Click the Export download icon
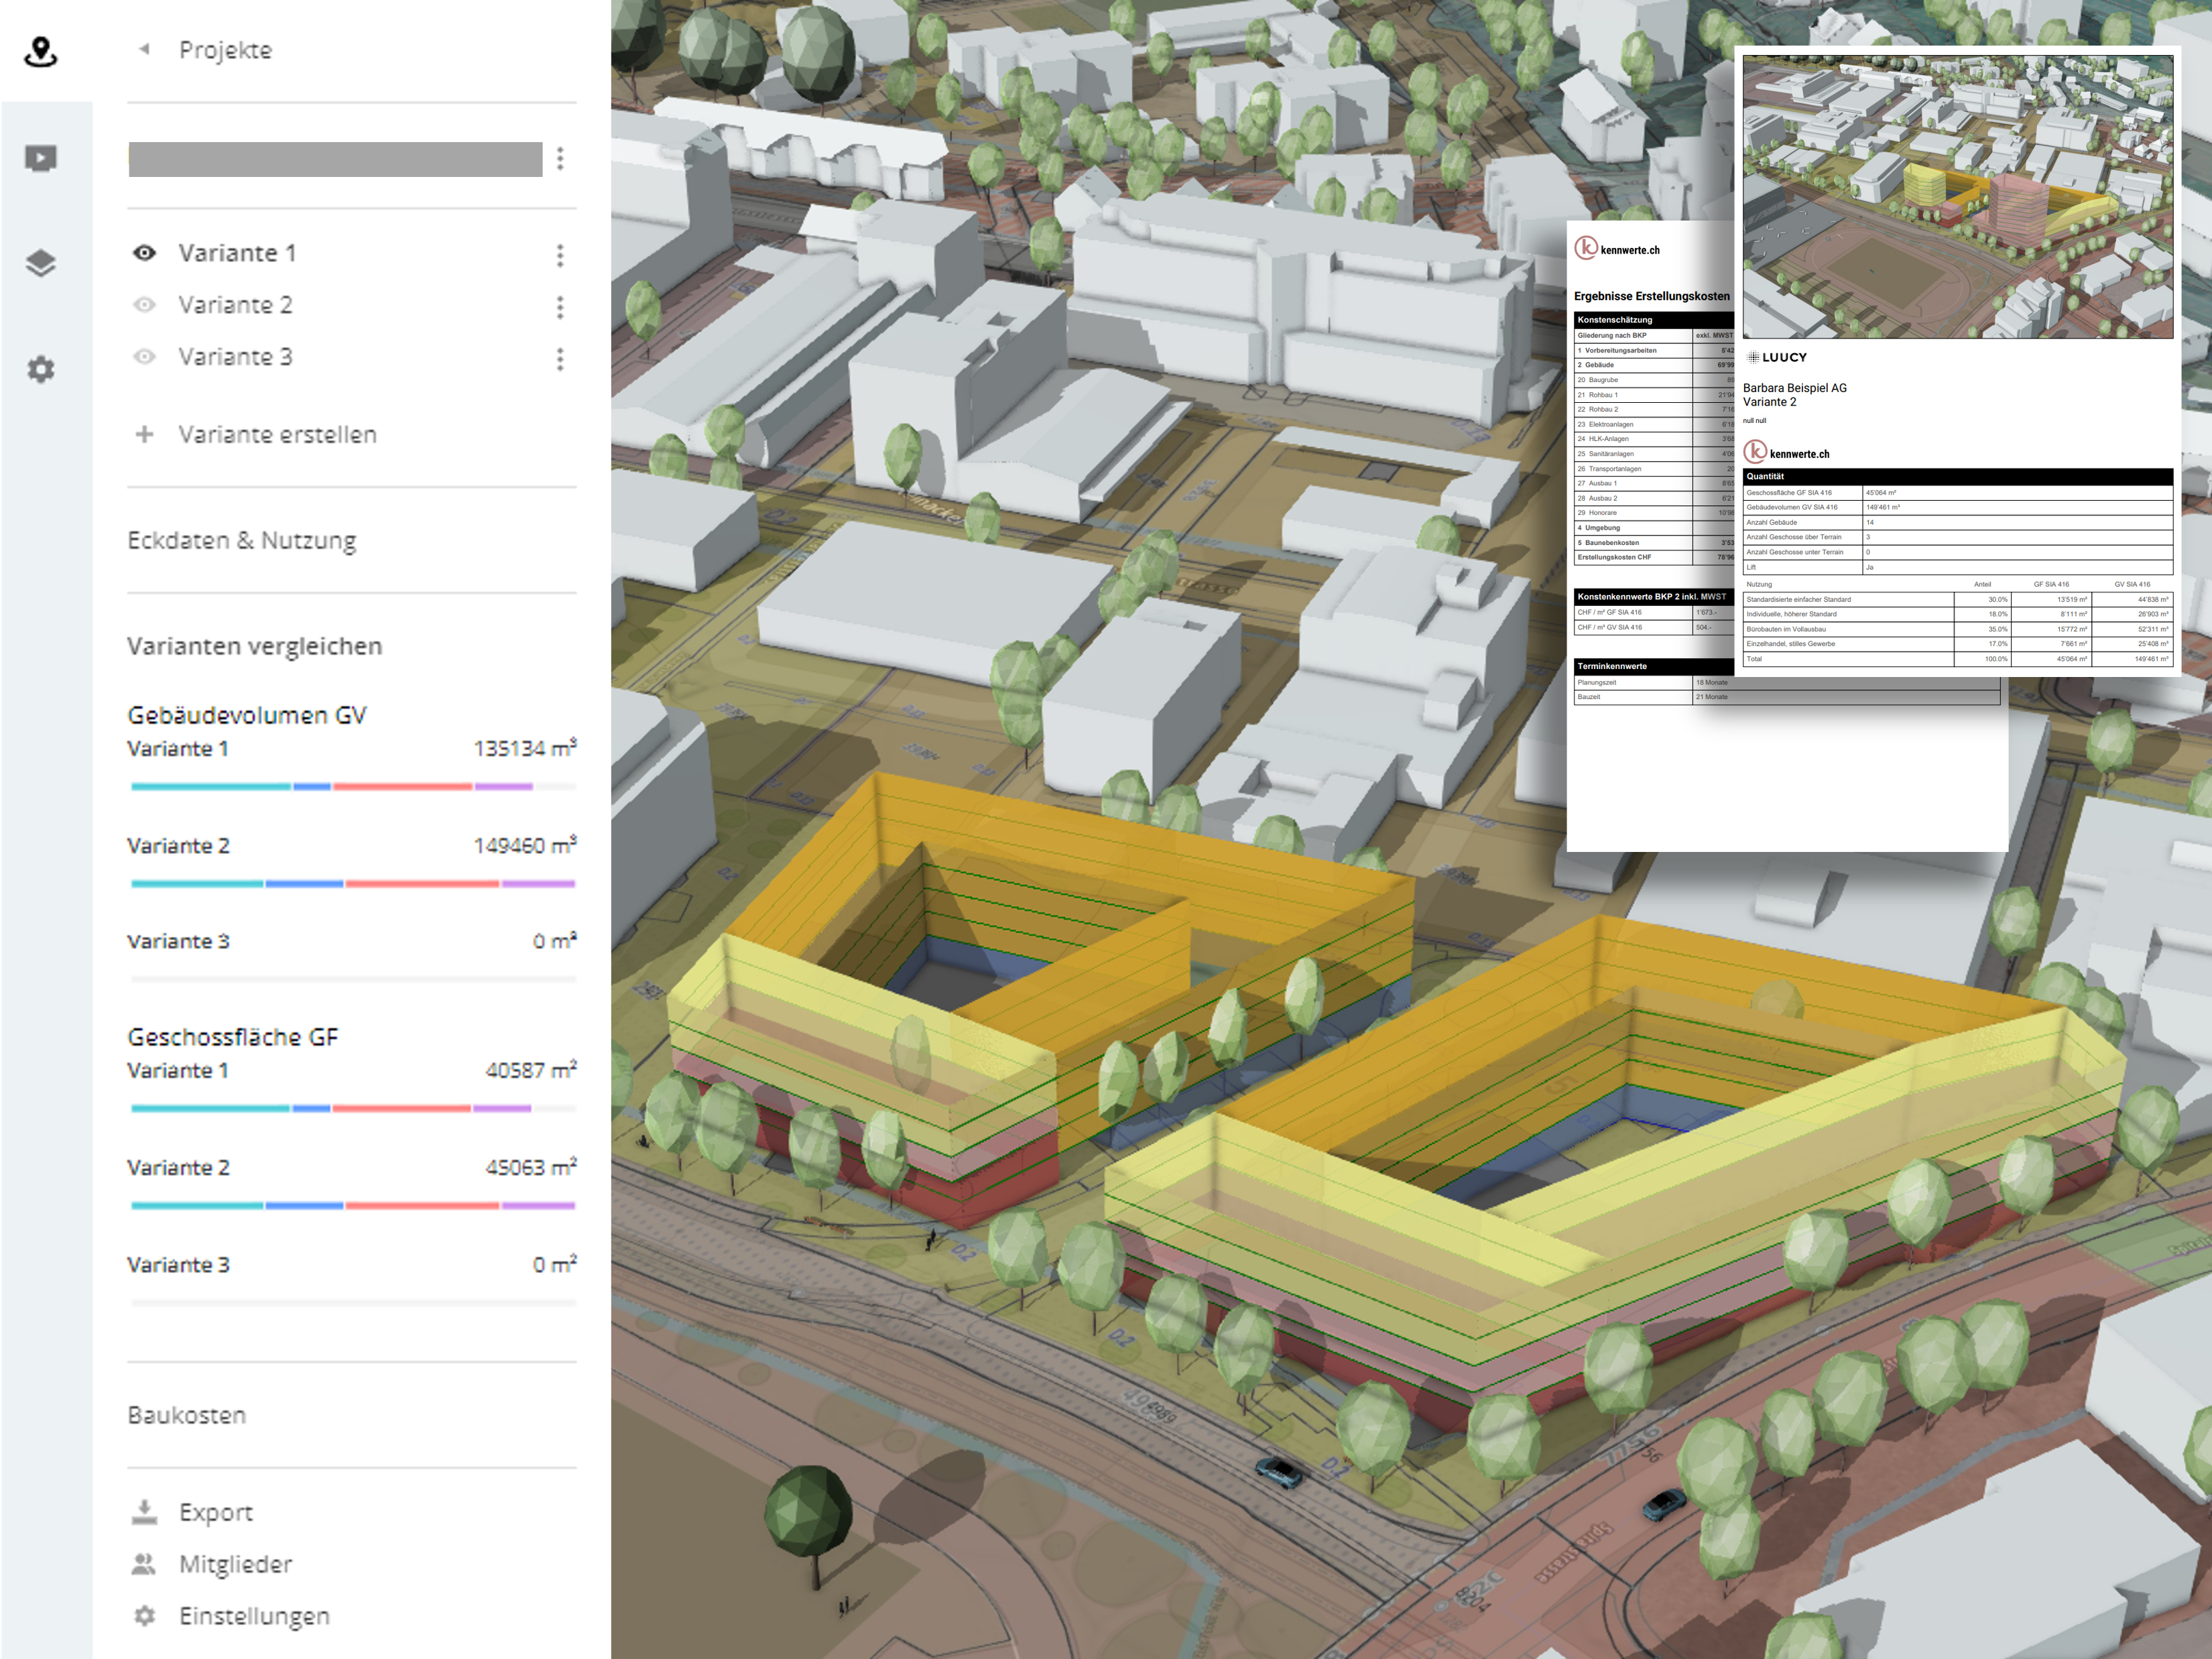The width and height of the screenshot is (2212, 1659). (x=145, y=1512)
